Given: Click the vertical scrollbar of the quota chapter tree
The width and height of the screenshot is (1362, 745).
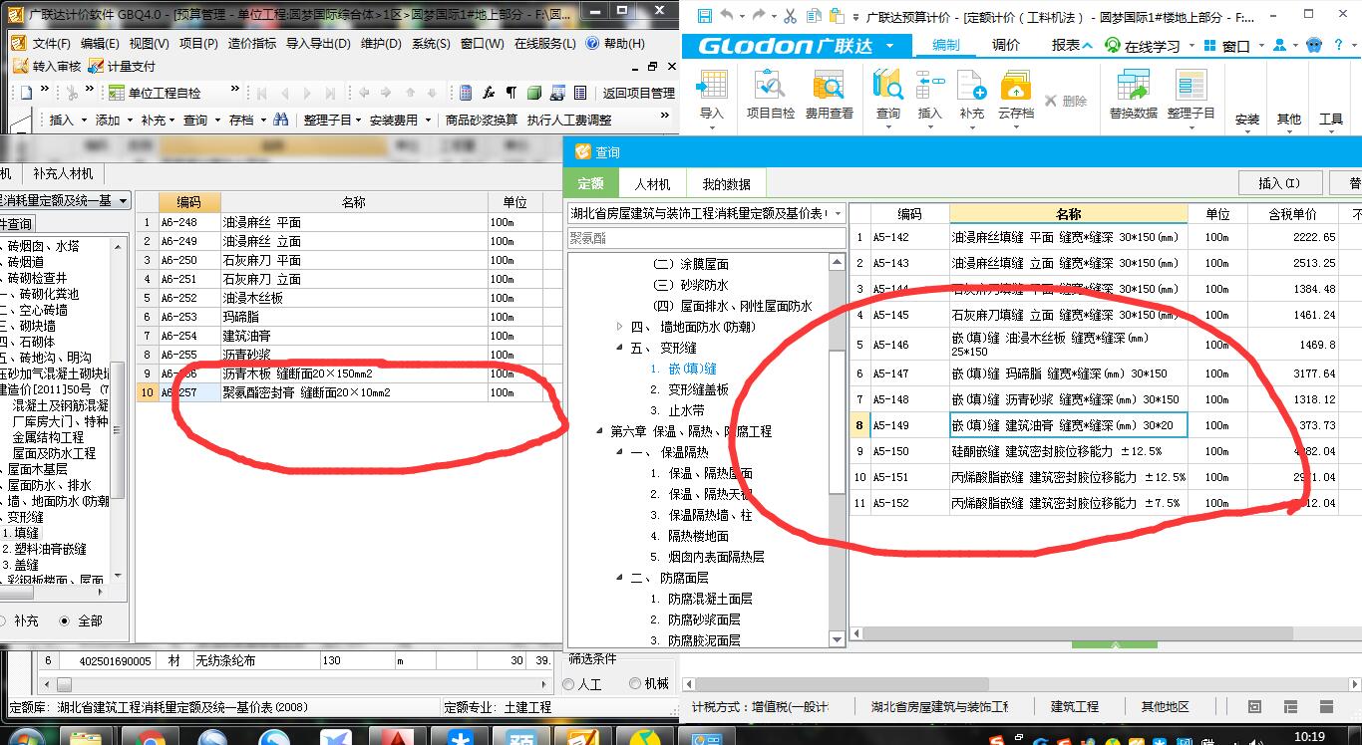Looking at the screenshot, I should click(837, 448).
